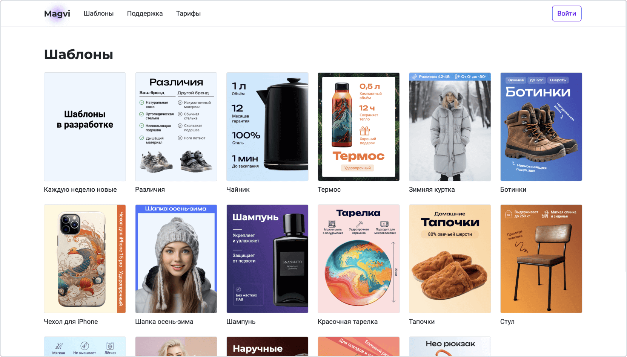This screenshot has width=627, height=357.
Task: Open the Термос template thumbnail
Action: [x=359, y=127]
